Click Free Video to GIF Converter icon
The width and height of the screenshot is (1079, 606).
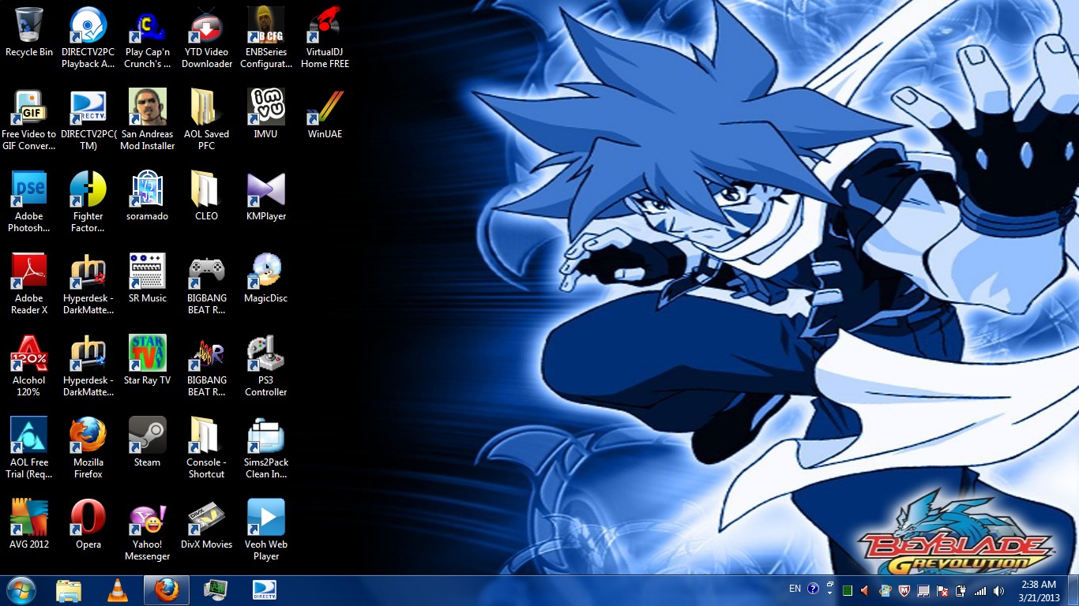pyautogui.click(x=29, y=120)
